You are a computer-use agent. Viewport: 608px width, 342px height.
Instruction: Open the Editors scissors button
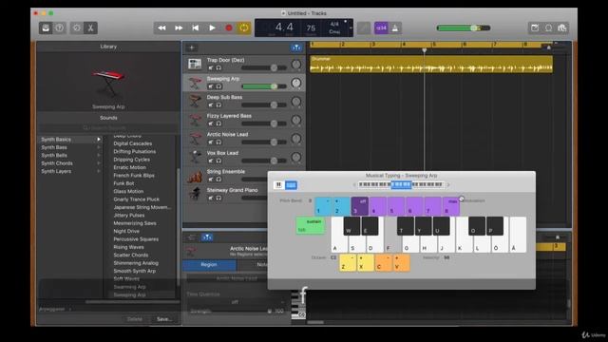(x=90, y=28)
